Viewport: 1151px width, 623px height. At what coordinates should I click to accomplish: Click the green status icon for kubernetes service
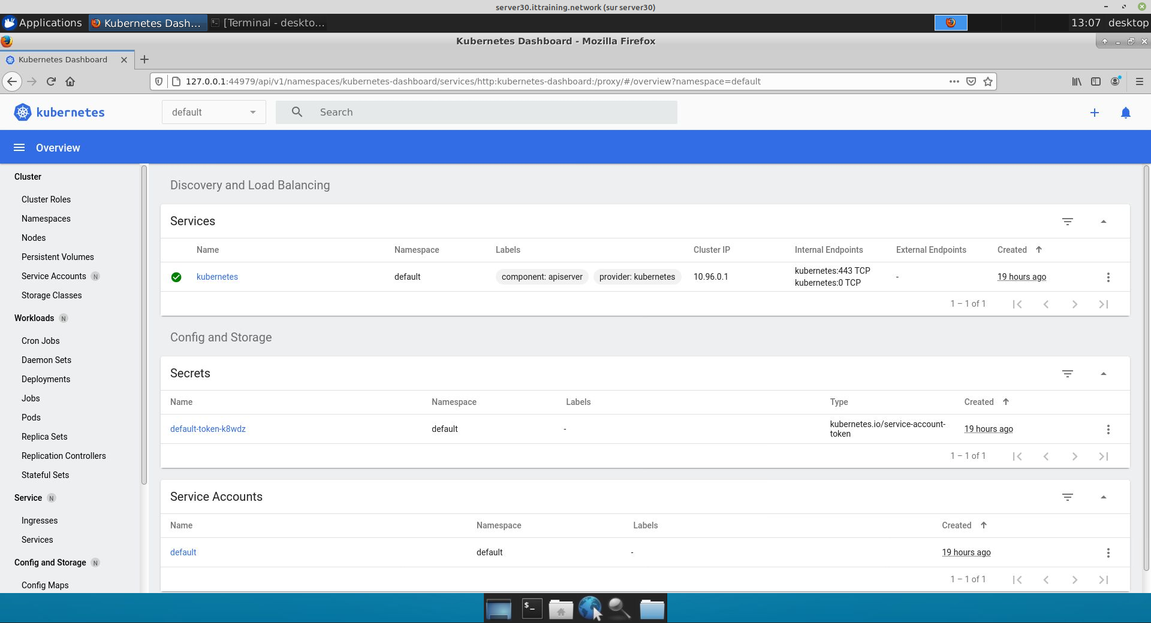(x=176, y=277)
